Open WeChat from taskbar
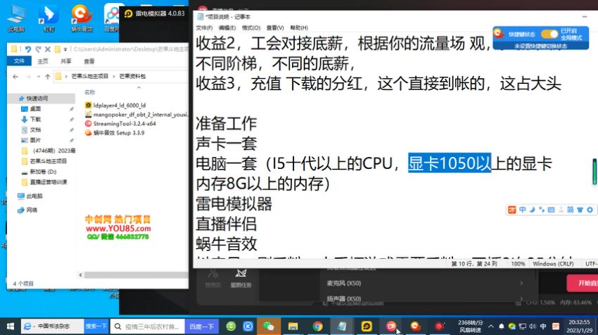 pyautogui.click(x=269, y=327)
